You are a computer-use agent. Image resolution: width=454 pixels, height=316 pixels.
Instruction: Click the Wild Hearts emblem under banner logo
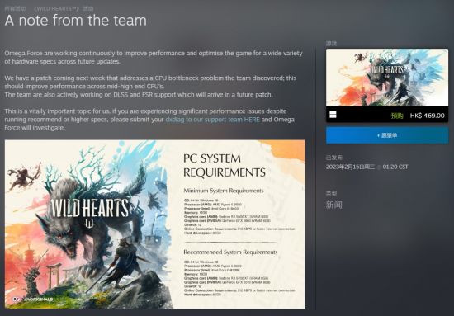[89, 223]
